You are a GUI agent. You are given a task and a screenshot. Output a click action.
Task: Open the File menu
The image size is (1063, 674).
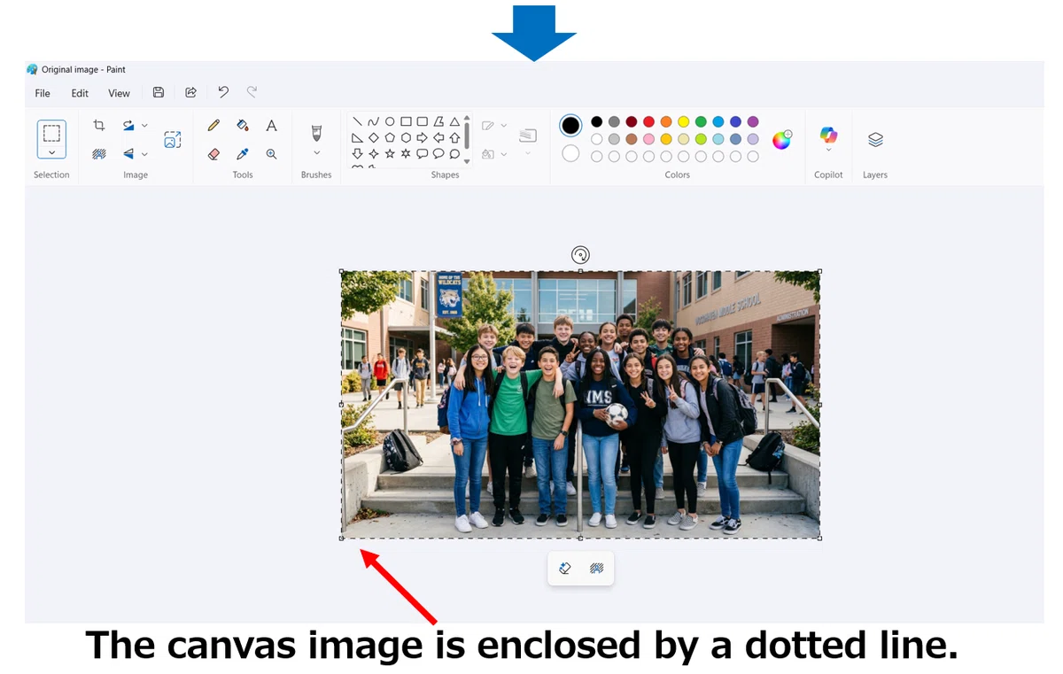click(43, 93)
